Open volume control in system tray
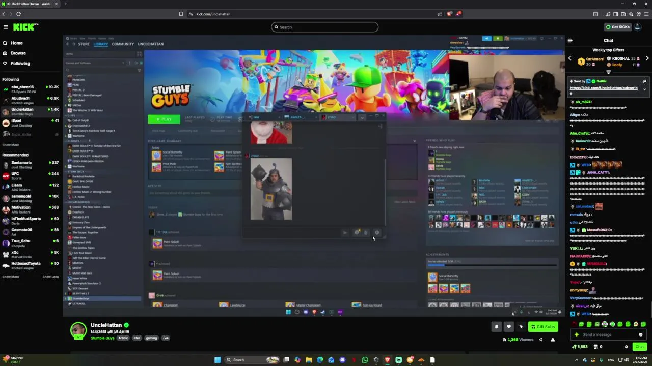The height and width of the screenshot is (366, 652). (x=626, y=360)
